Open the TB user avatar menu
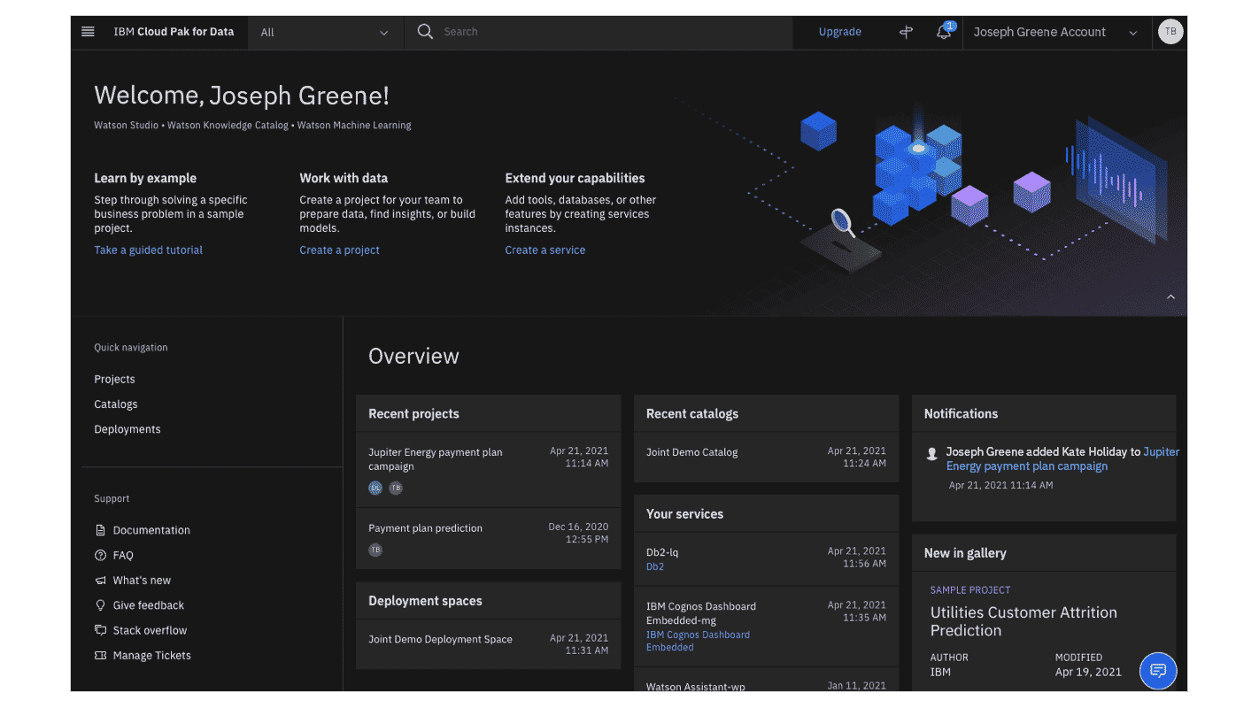 (x=1170, y=32)
